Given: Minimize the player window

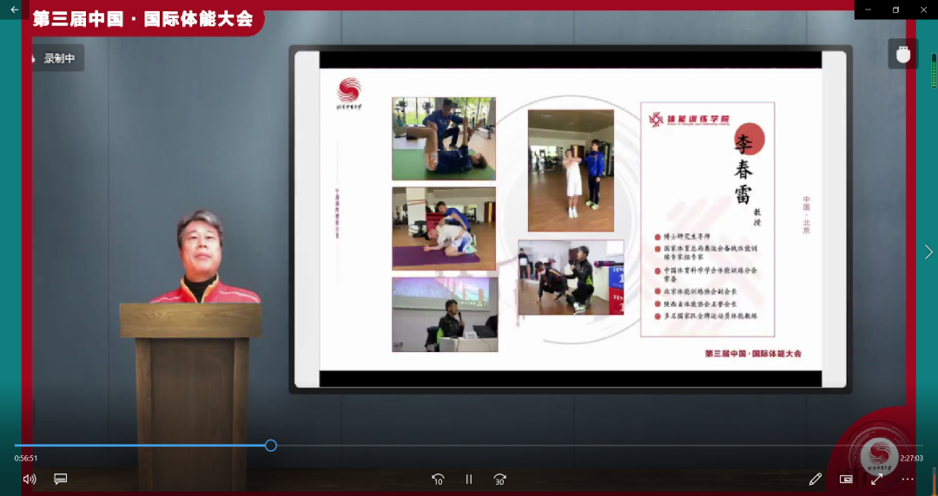Looking at the screenshot, I should [x=868, y=10].
